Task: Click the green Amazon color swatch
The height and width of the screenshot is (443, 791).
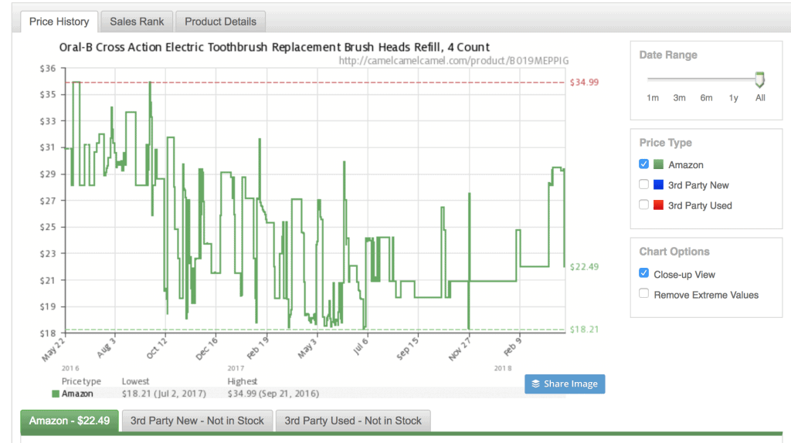Action: (659, 164)
